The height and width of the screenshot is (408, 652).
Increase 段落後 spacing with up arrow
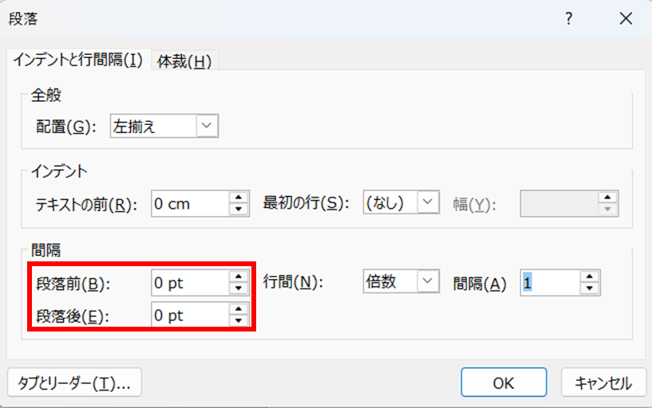click(x=239, y=309)
